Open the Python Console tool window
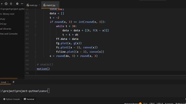Screen dimensions: 186x104 (x=11, y=99)
